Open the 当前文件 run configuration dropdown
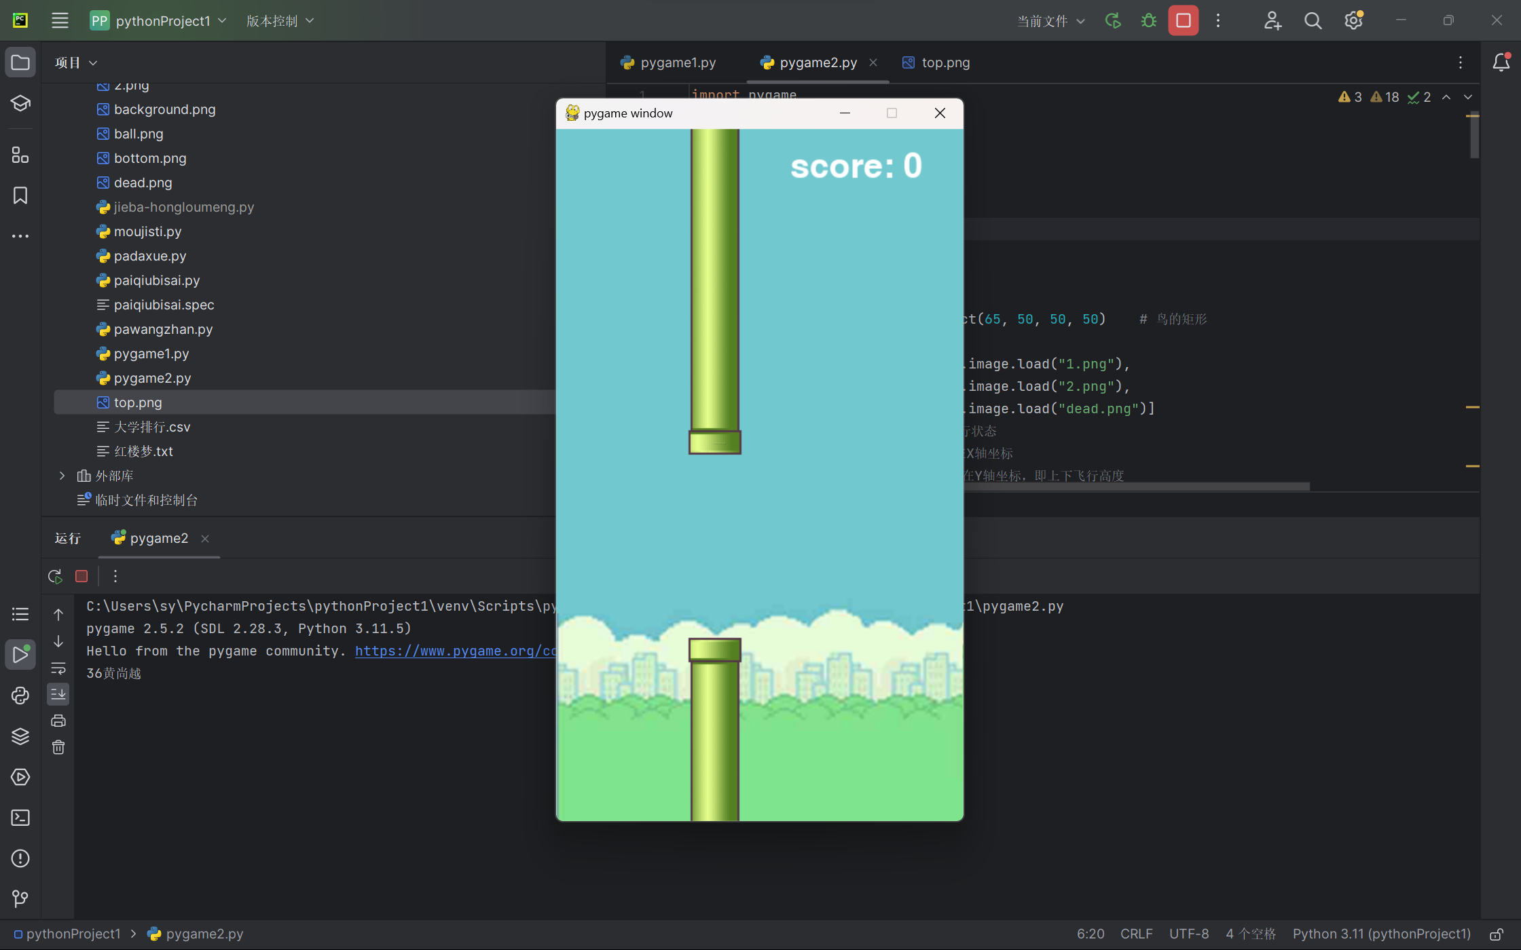This screenshot has height=950, width=1521. click(1050, 21)
